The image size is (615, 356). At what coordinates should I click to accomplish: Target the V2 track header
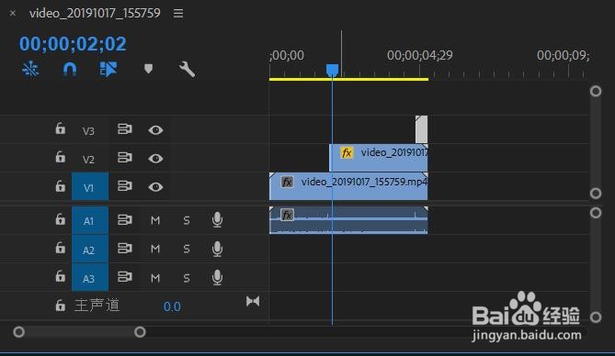coord(88,160)
